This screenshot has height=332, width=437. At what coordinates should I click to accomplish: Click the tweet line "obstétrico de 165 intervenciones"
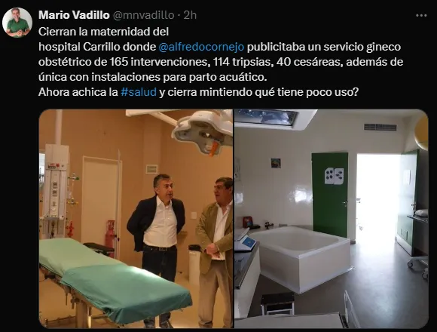click(x=221, y=62)
